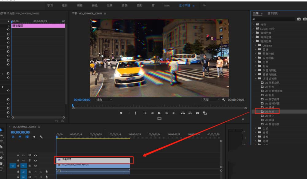Select the VR 发光 effect
This screenshot has width=307, height=179.
[270, 87]
